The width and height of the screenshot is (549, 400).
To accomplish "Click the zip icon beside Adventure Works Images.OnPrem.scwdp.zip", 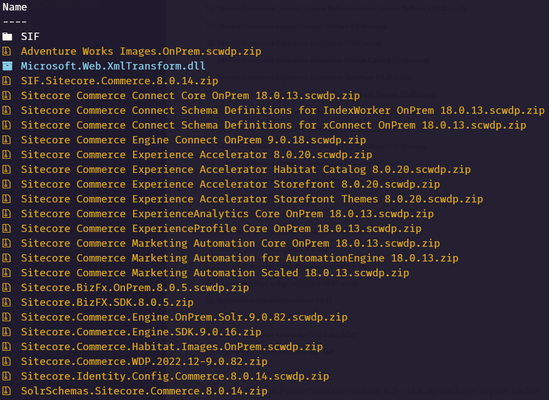I will 6,52.
